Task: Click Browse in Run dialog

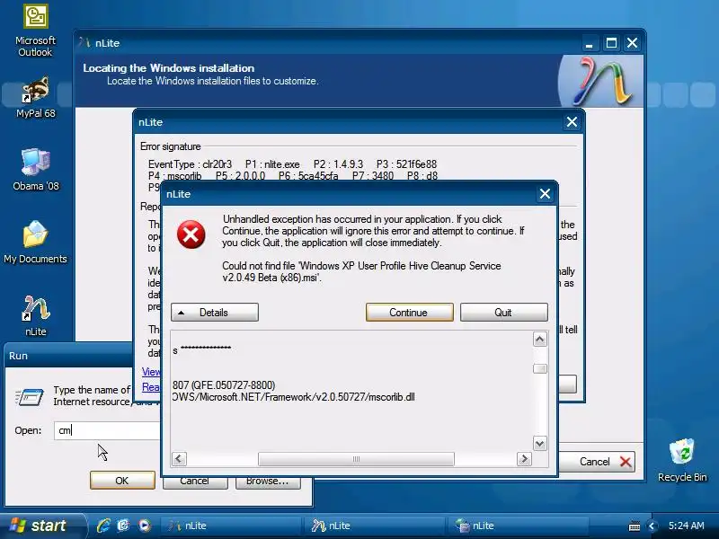Action: pos(268,482)
